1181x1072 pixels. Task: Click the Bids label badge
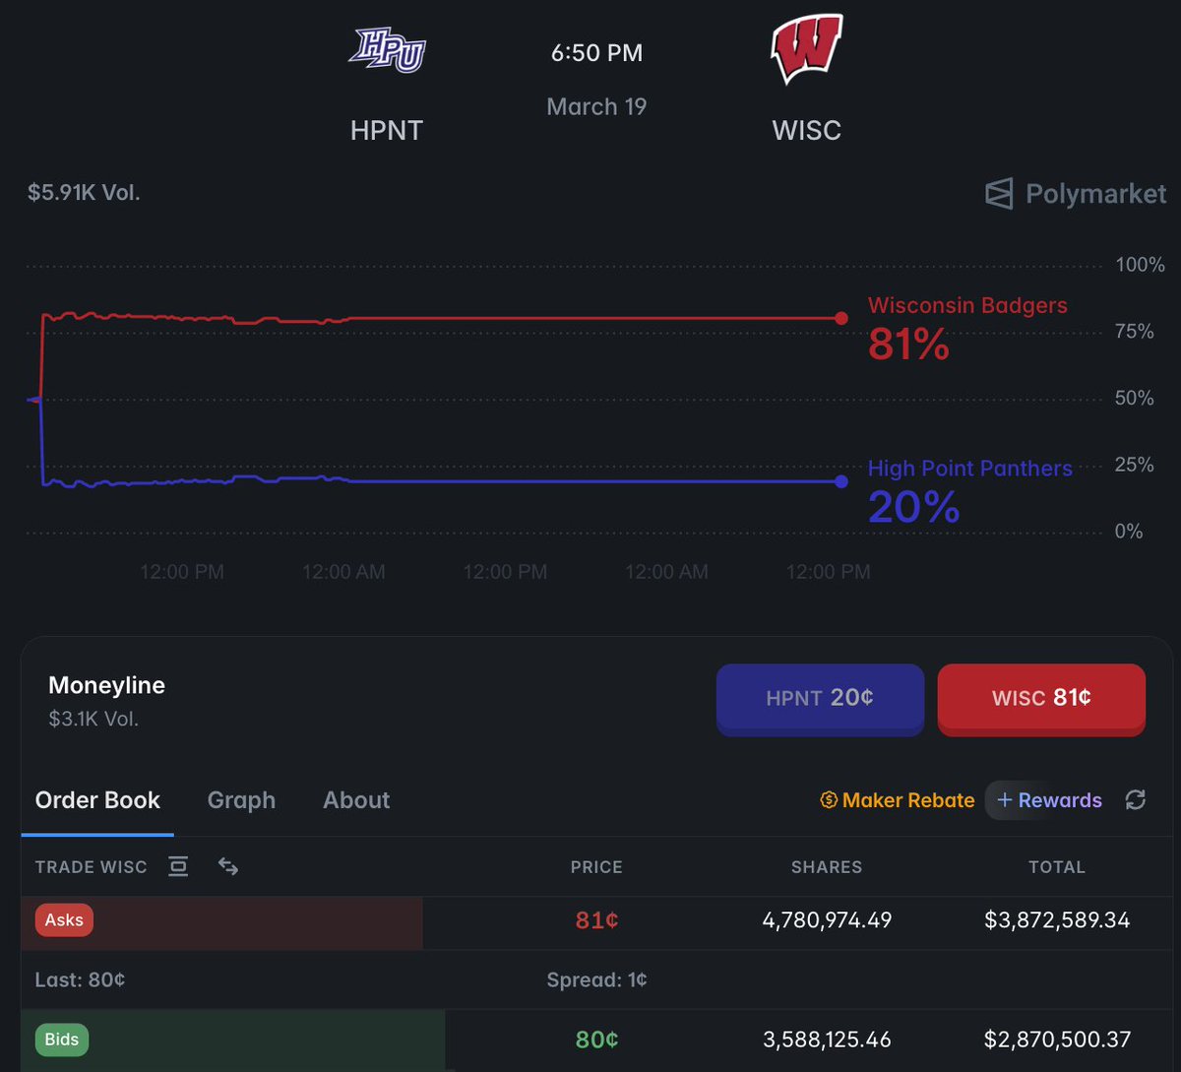tap(62, 1040)
